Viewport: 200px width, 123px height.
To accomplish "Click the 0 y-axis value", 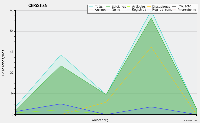I will [13, 114].
